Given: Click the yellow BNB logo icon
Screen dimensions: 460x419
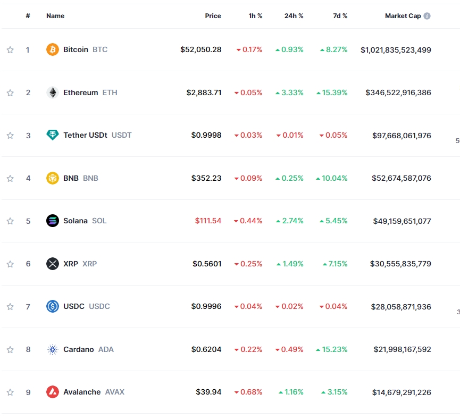Looking at the screenshot, I should coord(53,178).
